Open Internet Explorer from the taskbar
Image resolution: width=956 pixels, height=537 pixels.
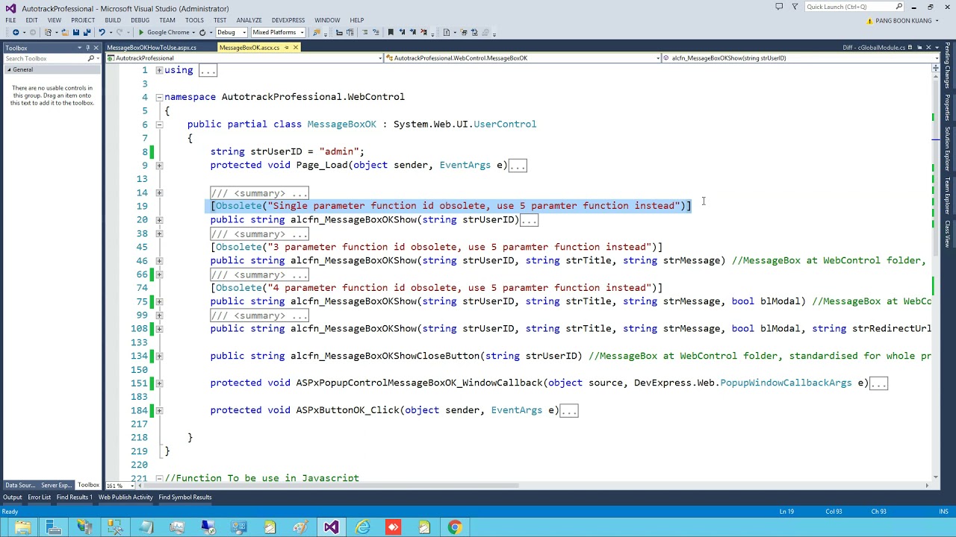362,527
